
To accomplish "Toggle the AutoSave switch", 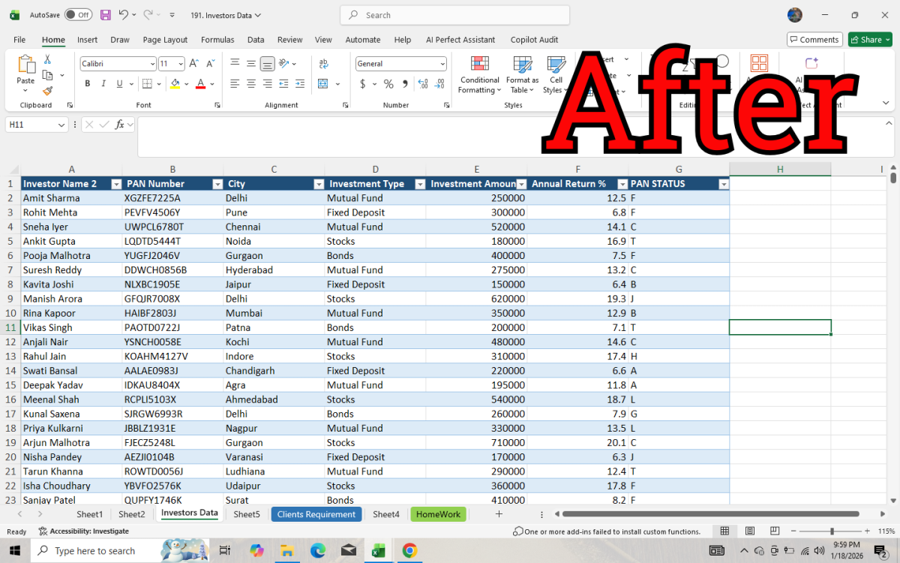I will 78,15.
